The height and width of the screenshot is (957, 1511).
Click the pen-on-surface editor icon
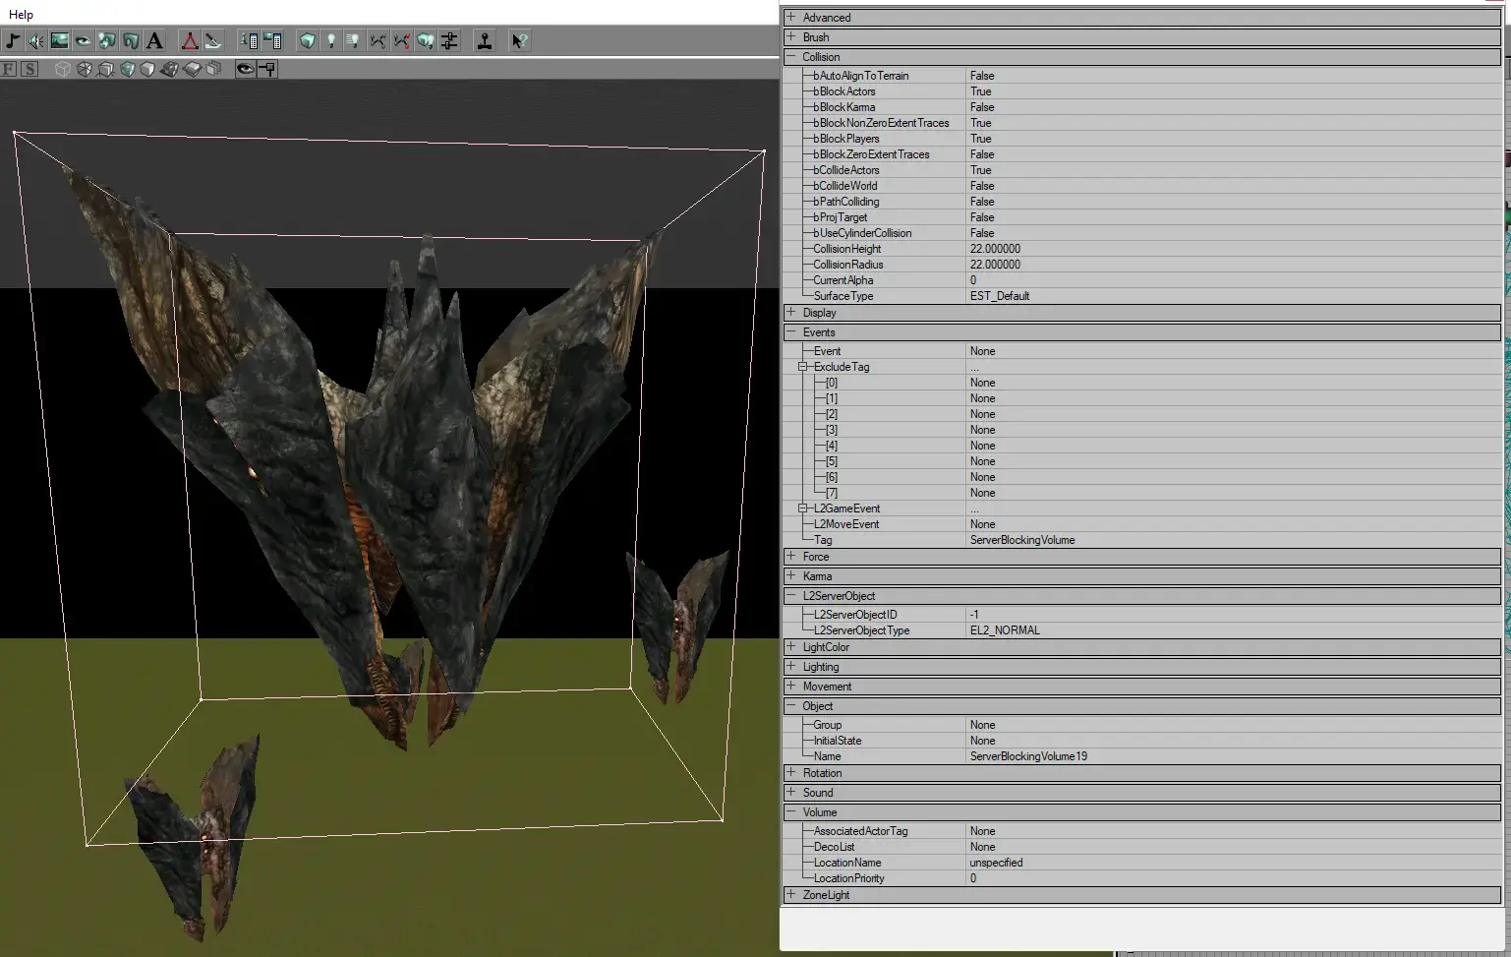coord(213,40)
